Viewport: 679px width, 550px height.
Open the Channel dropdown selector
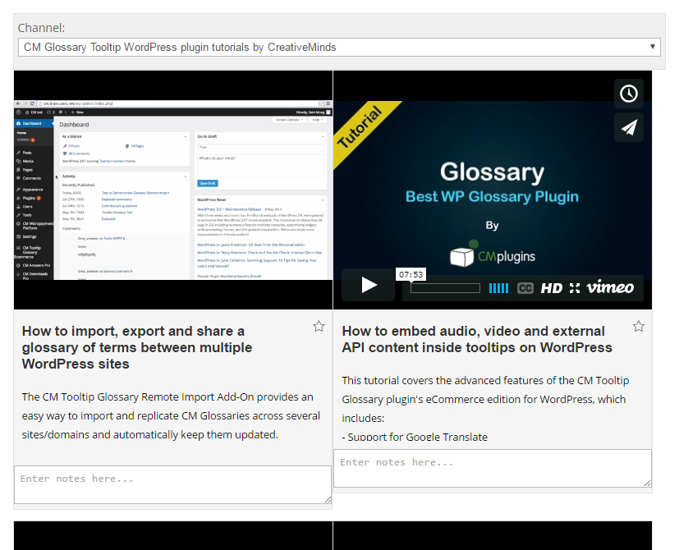(339, 48)
